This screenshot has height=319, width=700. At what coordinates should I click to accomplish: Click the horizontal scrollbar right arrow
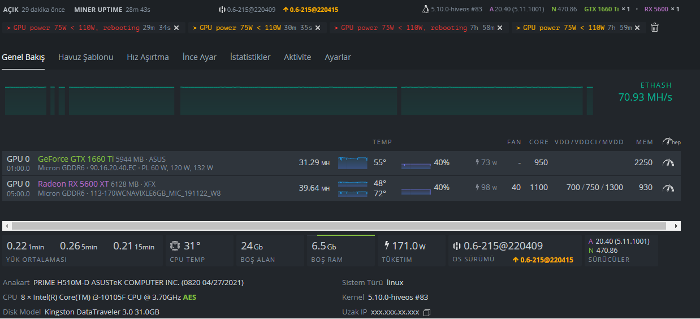tap(676, 226)
